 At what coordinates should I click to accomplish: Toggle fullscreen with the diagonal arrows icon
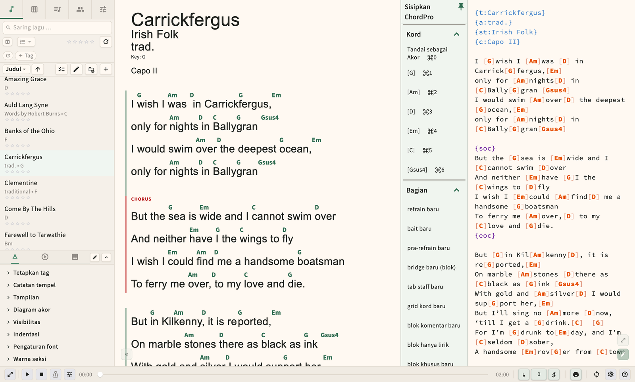click(x=10, y=374)
